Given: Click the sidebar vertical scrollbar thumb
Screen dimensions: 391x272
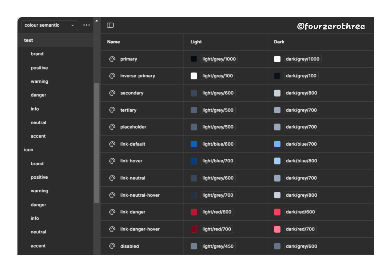Looking at the screenshot, I should click(97, 143).
